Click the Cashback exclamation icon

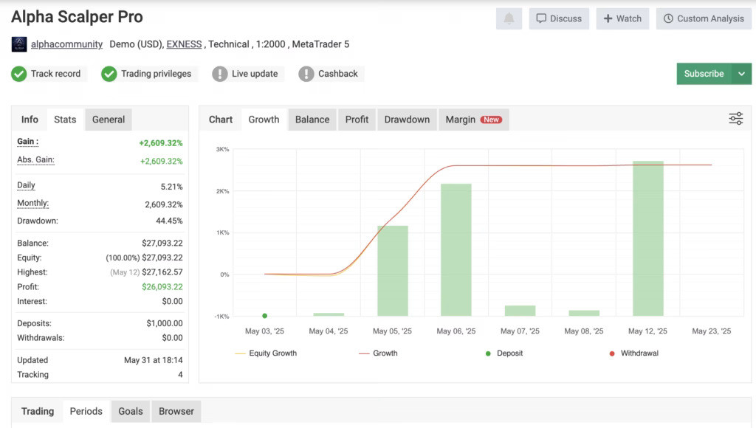(306, 74)
